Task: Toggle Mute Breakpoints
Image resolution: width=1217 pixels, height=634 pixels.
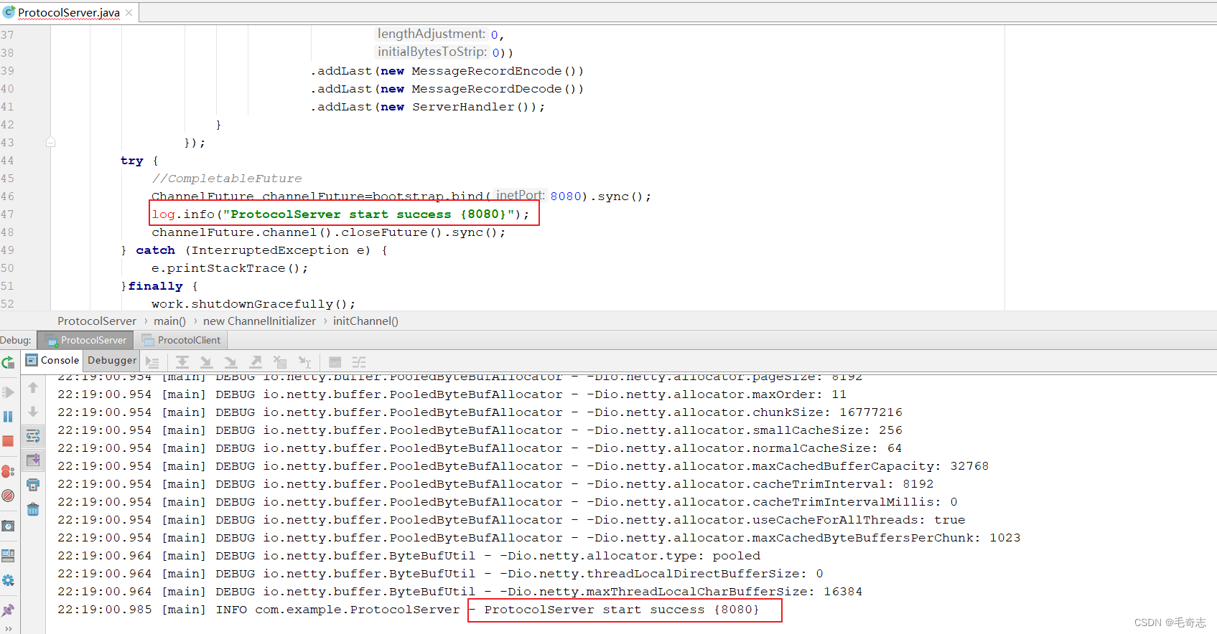Action: 8,496
